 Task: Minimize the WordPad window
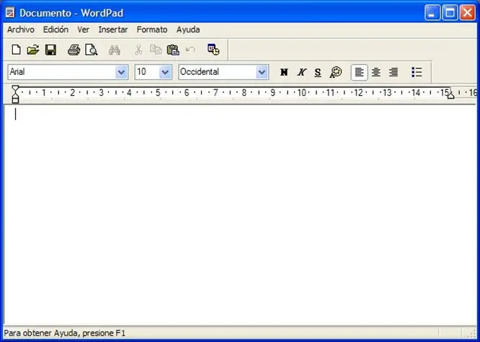click(x=432, y=13)
